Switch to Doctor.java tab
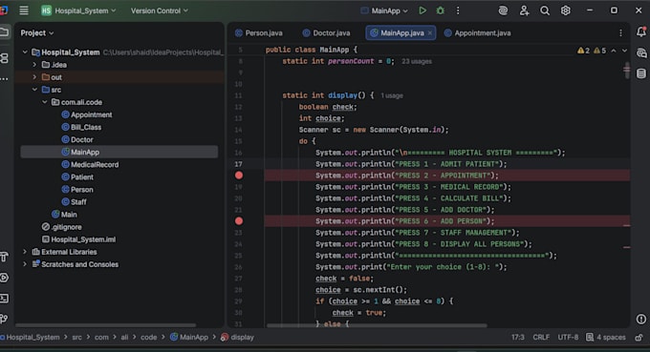The image size is (650, 352). (326, 33)
